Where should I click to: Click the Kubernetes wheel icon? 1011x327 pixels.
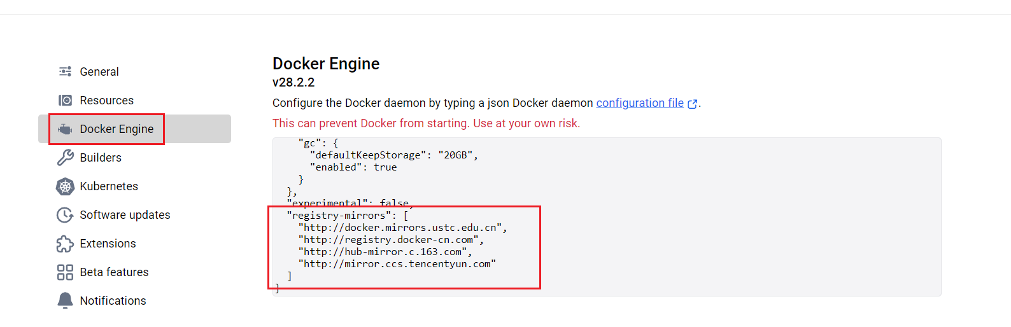pyautogui.click(x=65, y=186)
